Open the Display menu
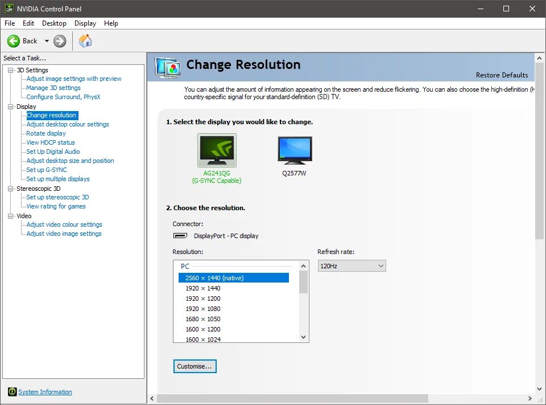 [85, 23]
